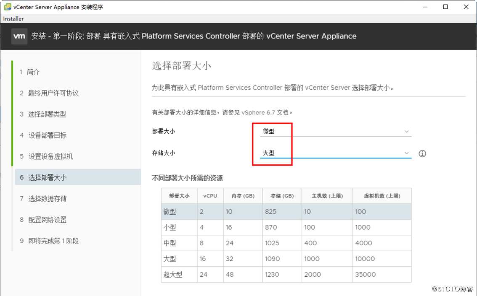The width and height of the screenshot is (477, 296).
Task: Click the 微型 row in resource table
Action: 286,211
